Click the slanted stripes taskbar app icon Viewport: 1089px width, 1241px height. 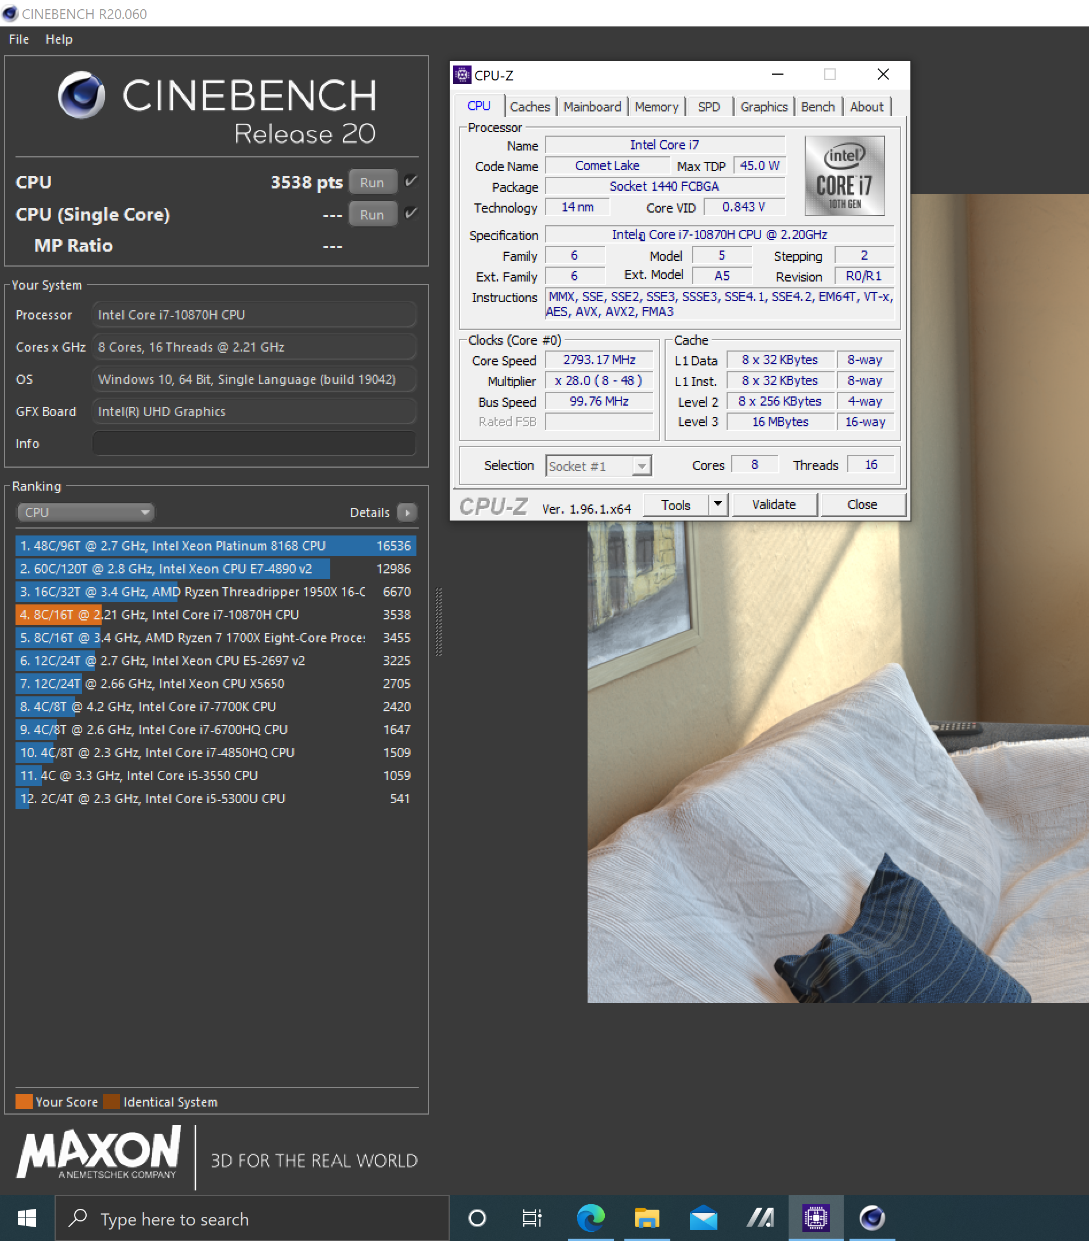760,1218
